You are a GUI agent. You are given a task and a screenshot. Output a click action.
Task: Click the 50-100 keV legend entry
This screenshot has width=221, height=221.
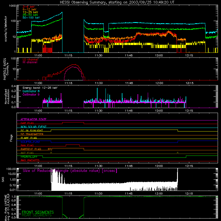31,18
